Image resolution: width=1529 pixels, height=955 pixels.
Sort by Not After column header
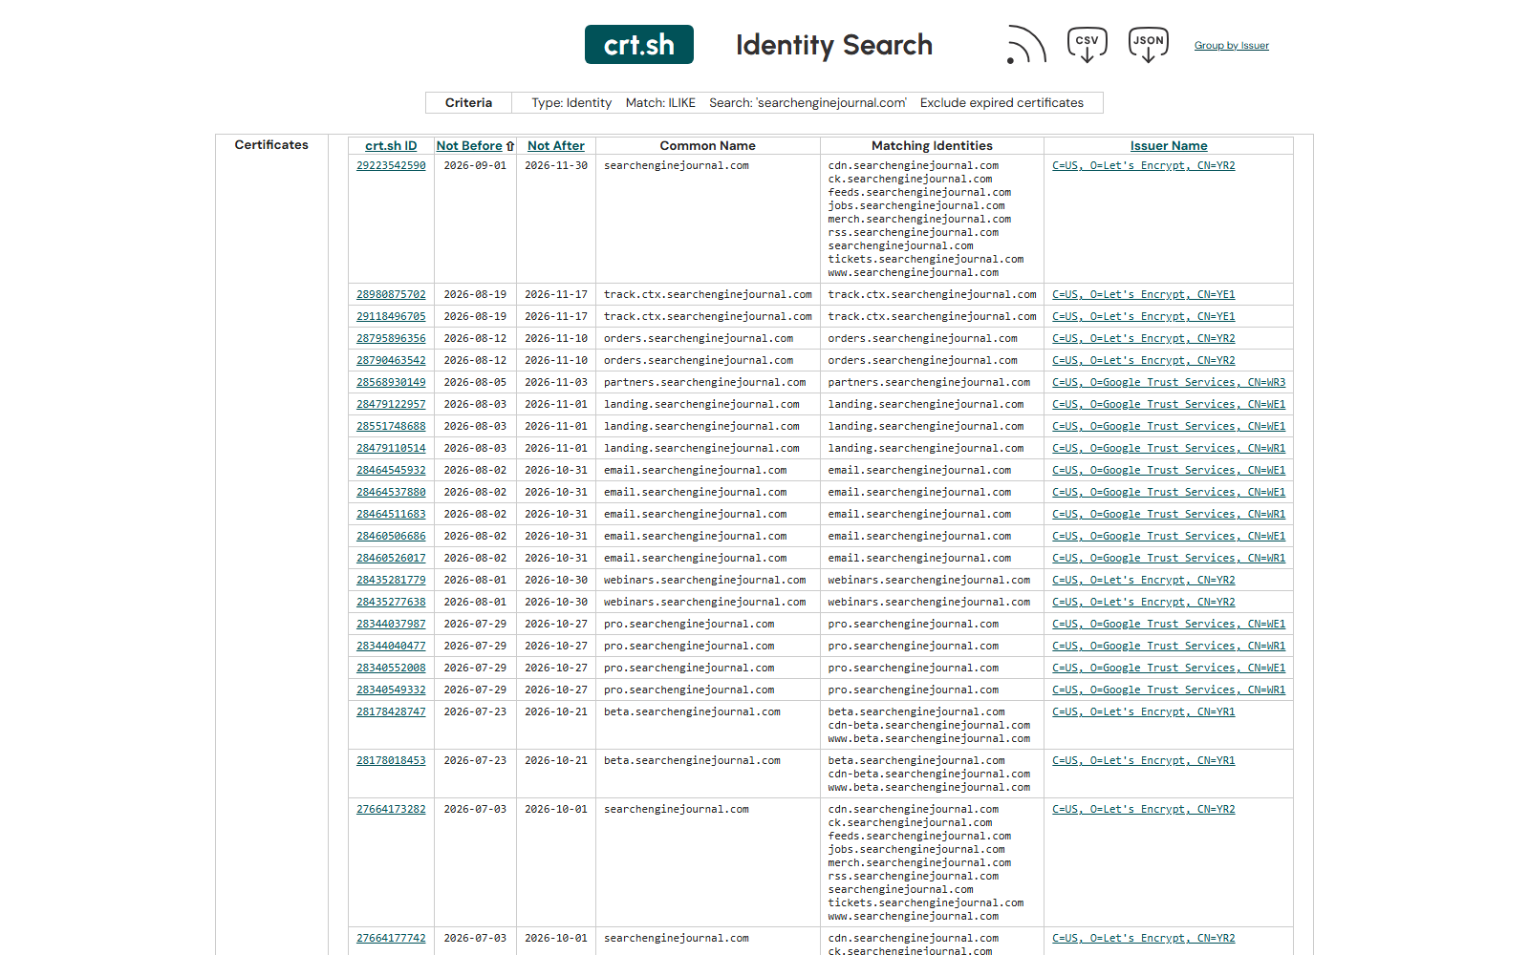[556, 146]
